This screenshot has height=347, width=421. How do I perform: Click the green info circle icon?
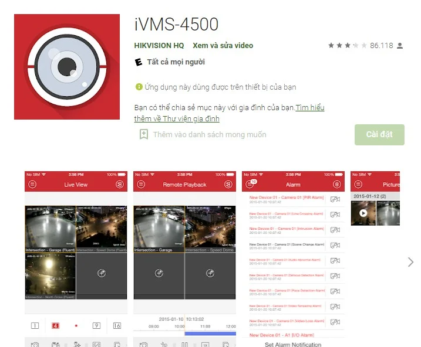tap(139, 87)
